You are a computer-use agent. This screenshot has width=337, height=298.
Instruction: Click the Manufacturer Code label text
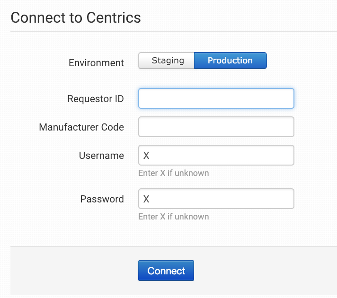tap(81, 127)
